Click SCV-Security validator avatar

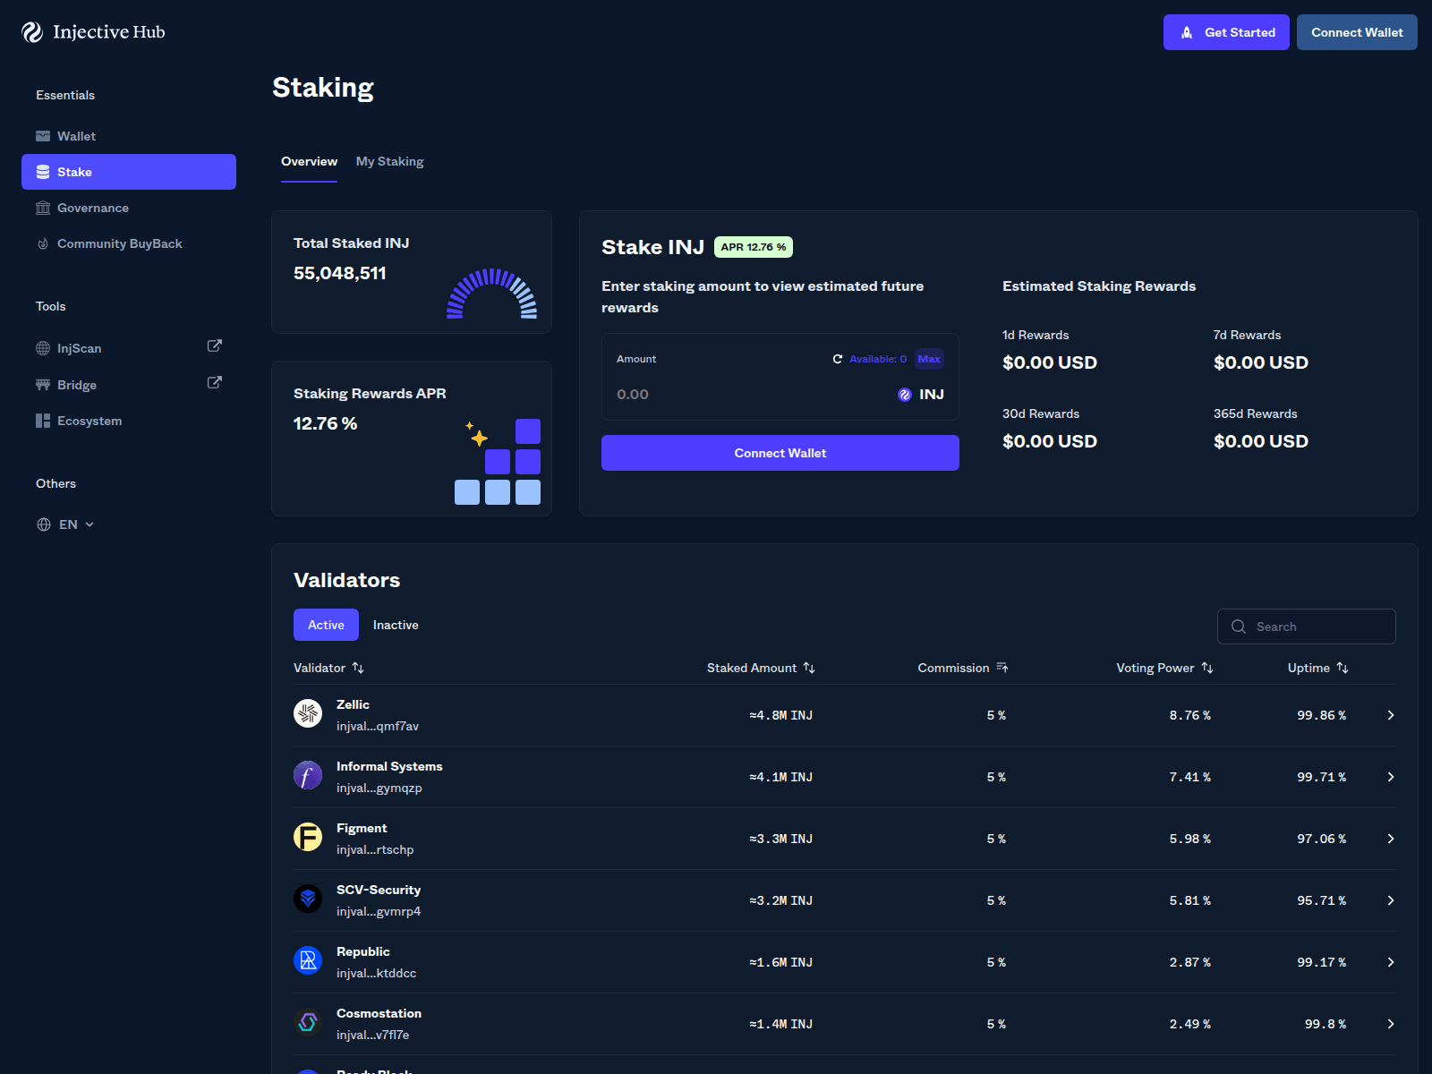(308, 899)
